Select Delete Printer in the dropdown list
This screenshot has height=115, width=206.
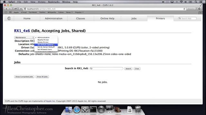coord(46,42)
